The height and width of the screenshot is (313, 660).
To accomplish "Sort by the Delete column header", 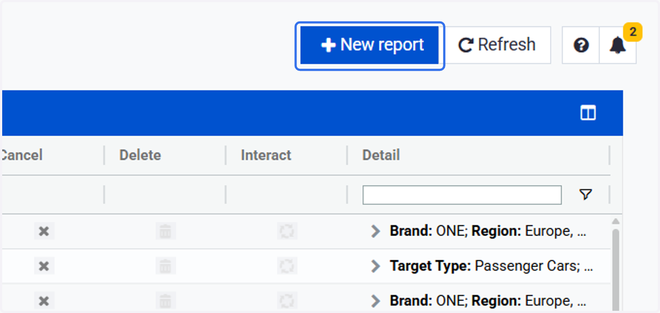I will (140, 155).
